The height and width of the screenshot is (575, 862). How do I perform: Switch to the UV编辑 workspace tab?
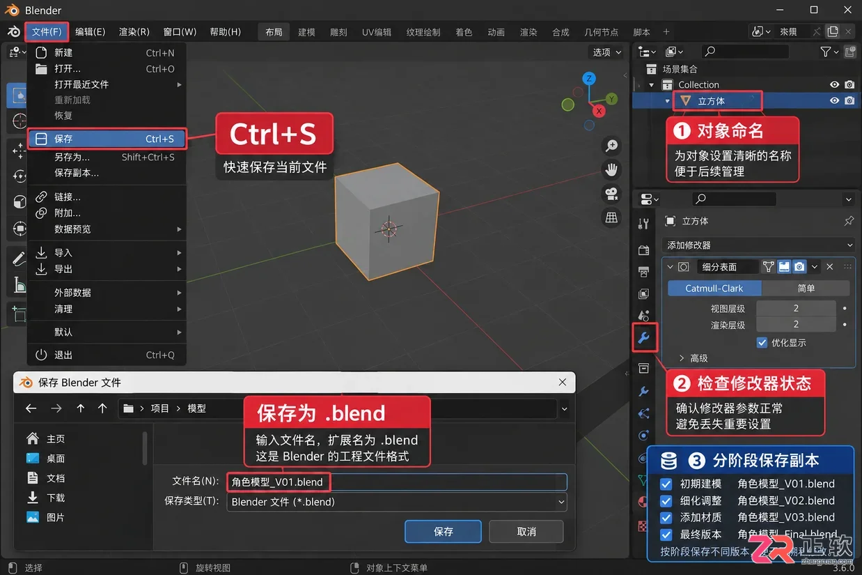tap(377, 32)
